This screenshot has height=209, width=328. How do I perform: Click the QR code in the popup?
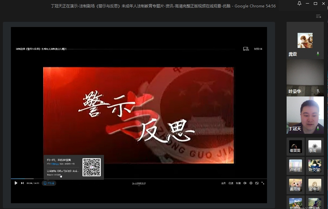(91, 167)
